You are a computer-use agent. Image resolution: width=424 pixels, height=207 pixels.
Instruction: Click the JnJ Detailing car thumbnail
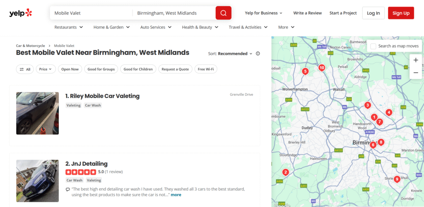coord(37,181)
